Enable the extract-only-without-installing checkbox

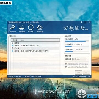coord(66,64)
